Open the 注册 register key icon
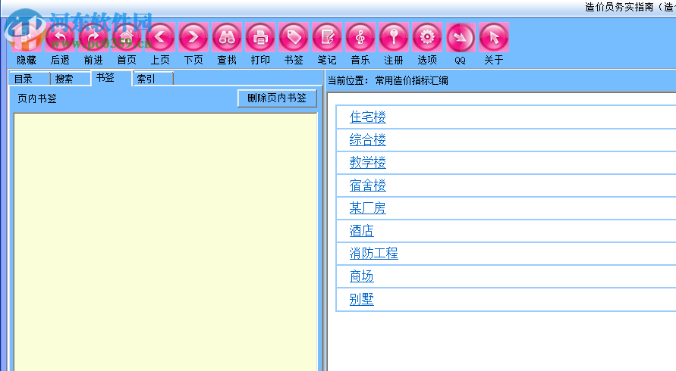Screen dimensions: 676x371 click(x=394, y=37)
